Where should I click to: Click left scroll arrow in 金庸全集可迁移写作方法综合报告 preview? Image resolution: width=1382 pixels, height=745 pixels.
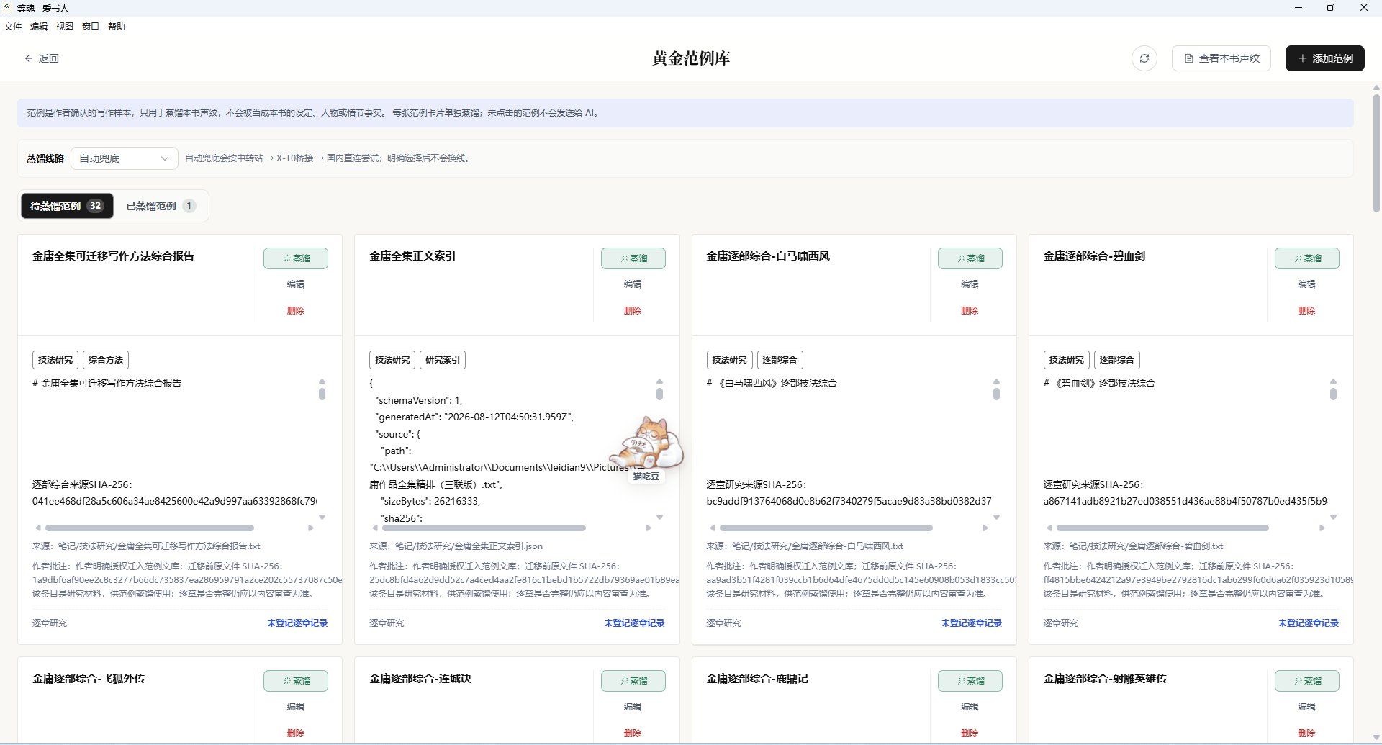point(38,528)
